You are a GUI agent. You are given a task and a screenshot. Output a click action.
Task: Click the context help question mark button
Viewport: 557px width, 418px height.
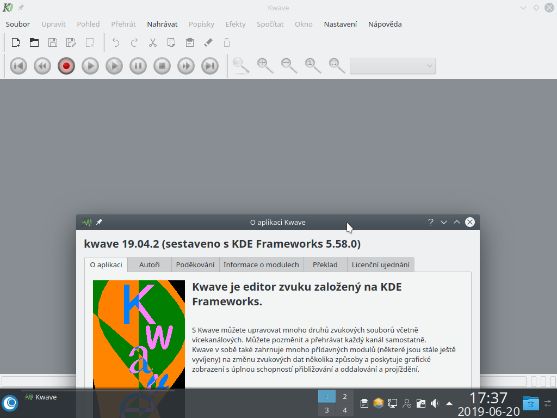coord(430,222)
